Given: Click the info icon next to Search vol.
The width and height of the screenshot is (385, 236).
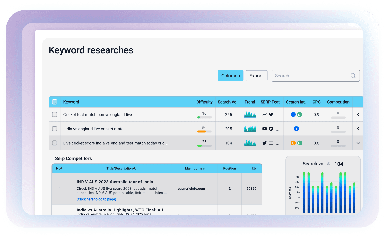Looking at the screenshot, I should [329, 164].
